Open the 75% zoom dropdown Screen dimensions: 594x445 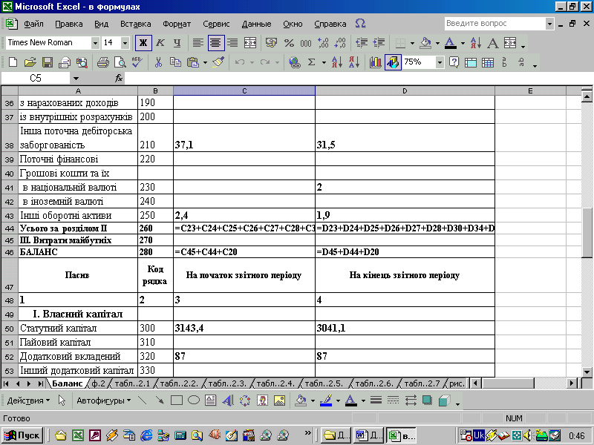(x=440, y=62)
